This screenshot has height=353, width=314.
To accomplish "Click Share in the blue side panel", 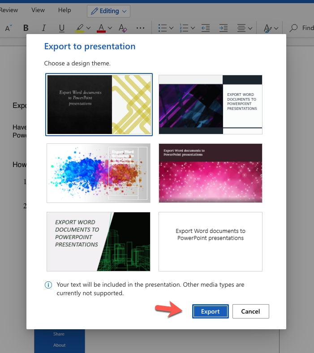I will click(59, 334).
